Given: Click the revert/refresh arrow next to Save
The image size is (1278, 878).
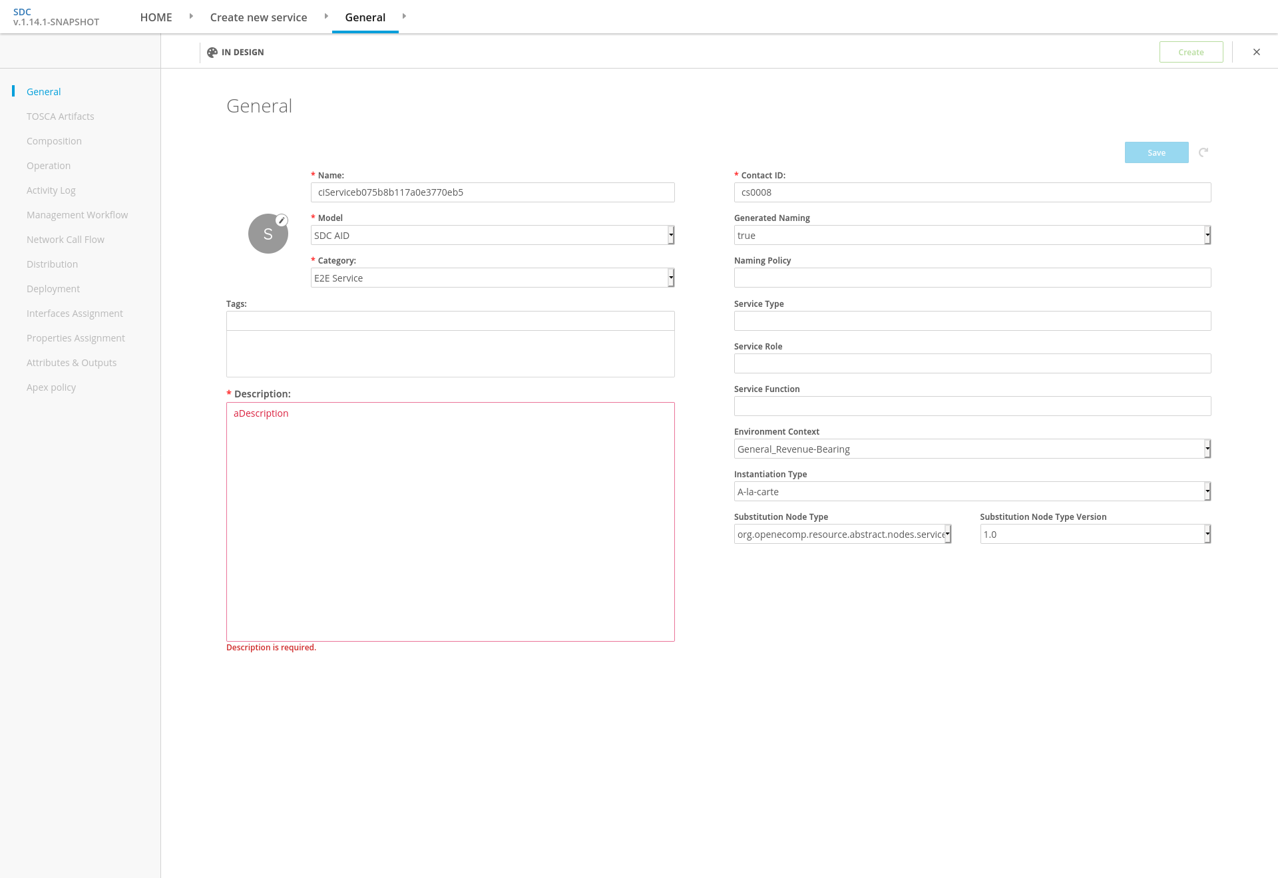Looking at the screenshot, I should (1203, 152).
